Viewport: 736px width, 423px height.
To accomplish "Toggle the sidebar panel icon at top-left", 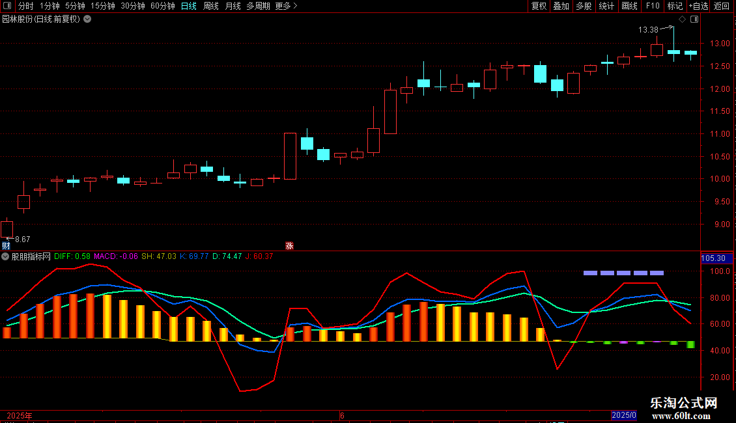I will click(x=7, y=6).
